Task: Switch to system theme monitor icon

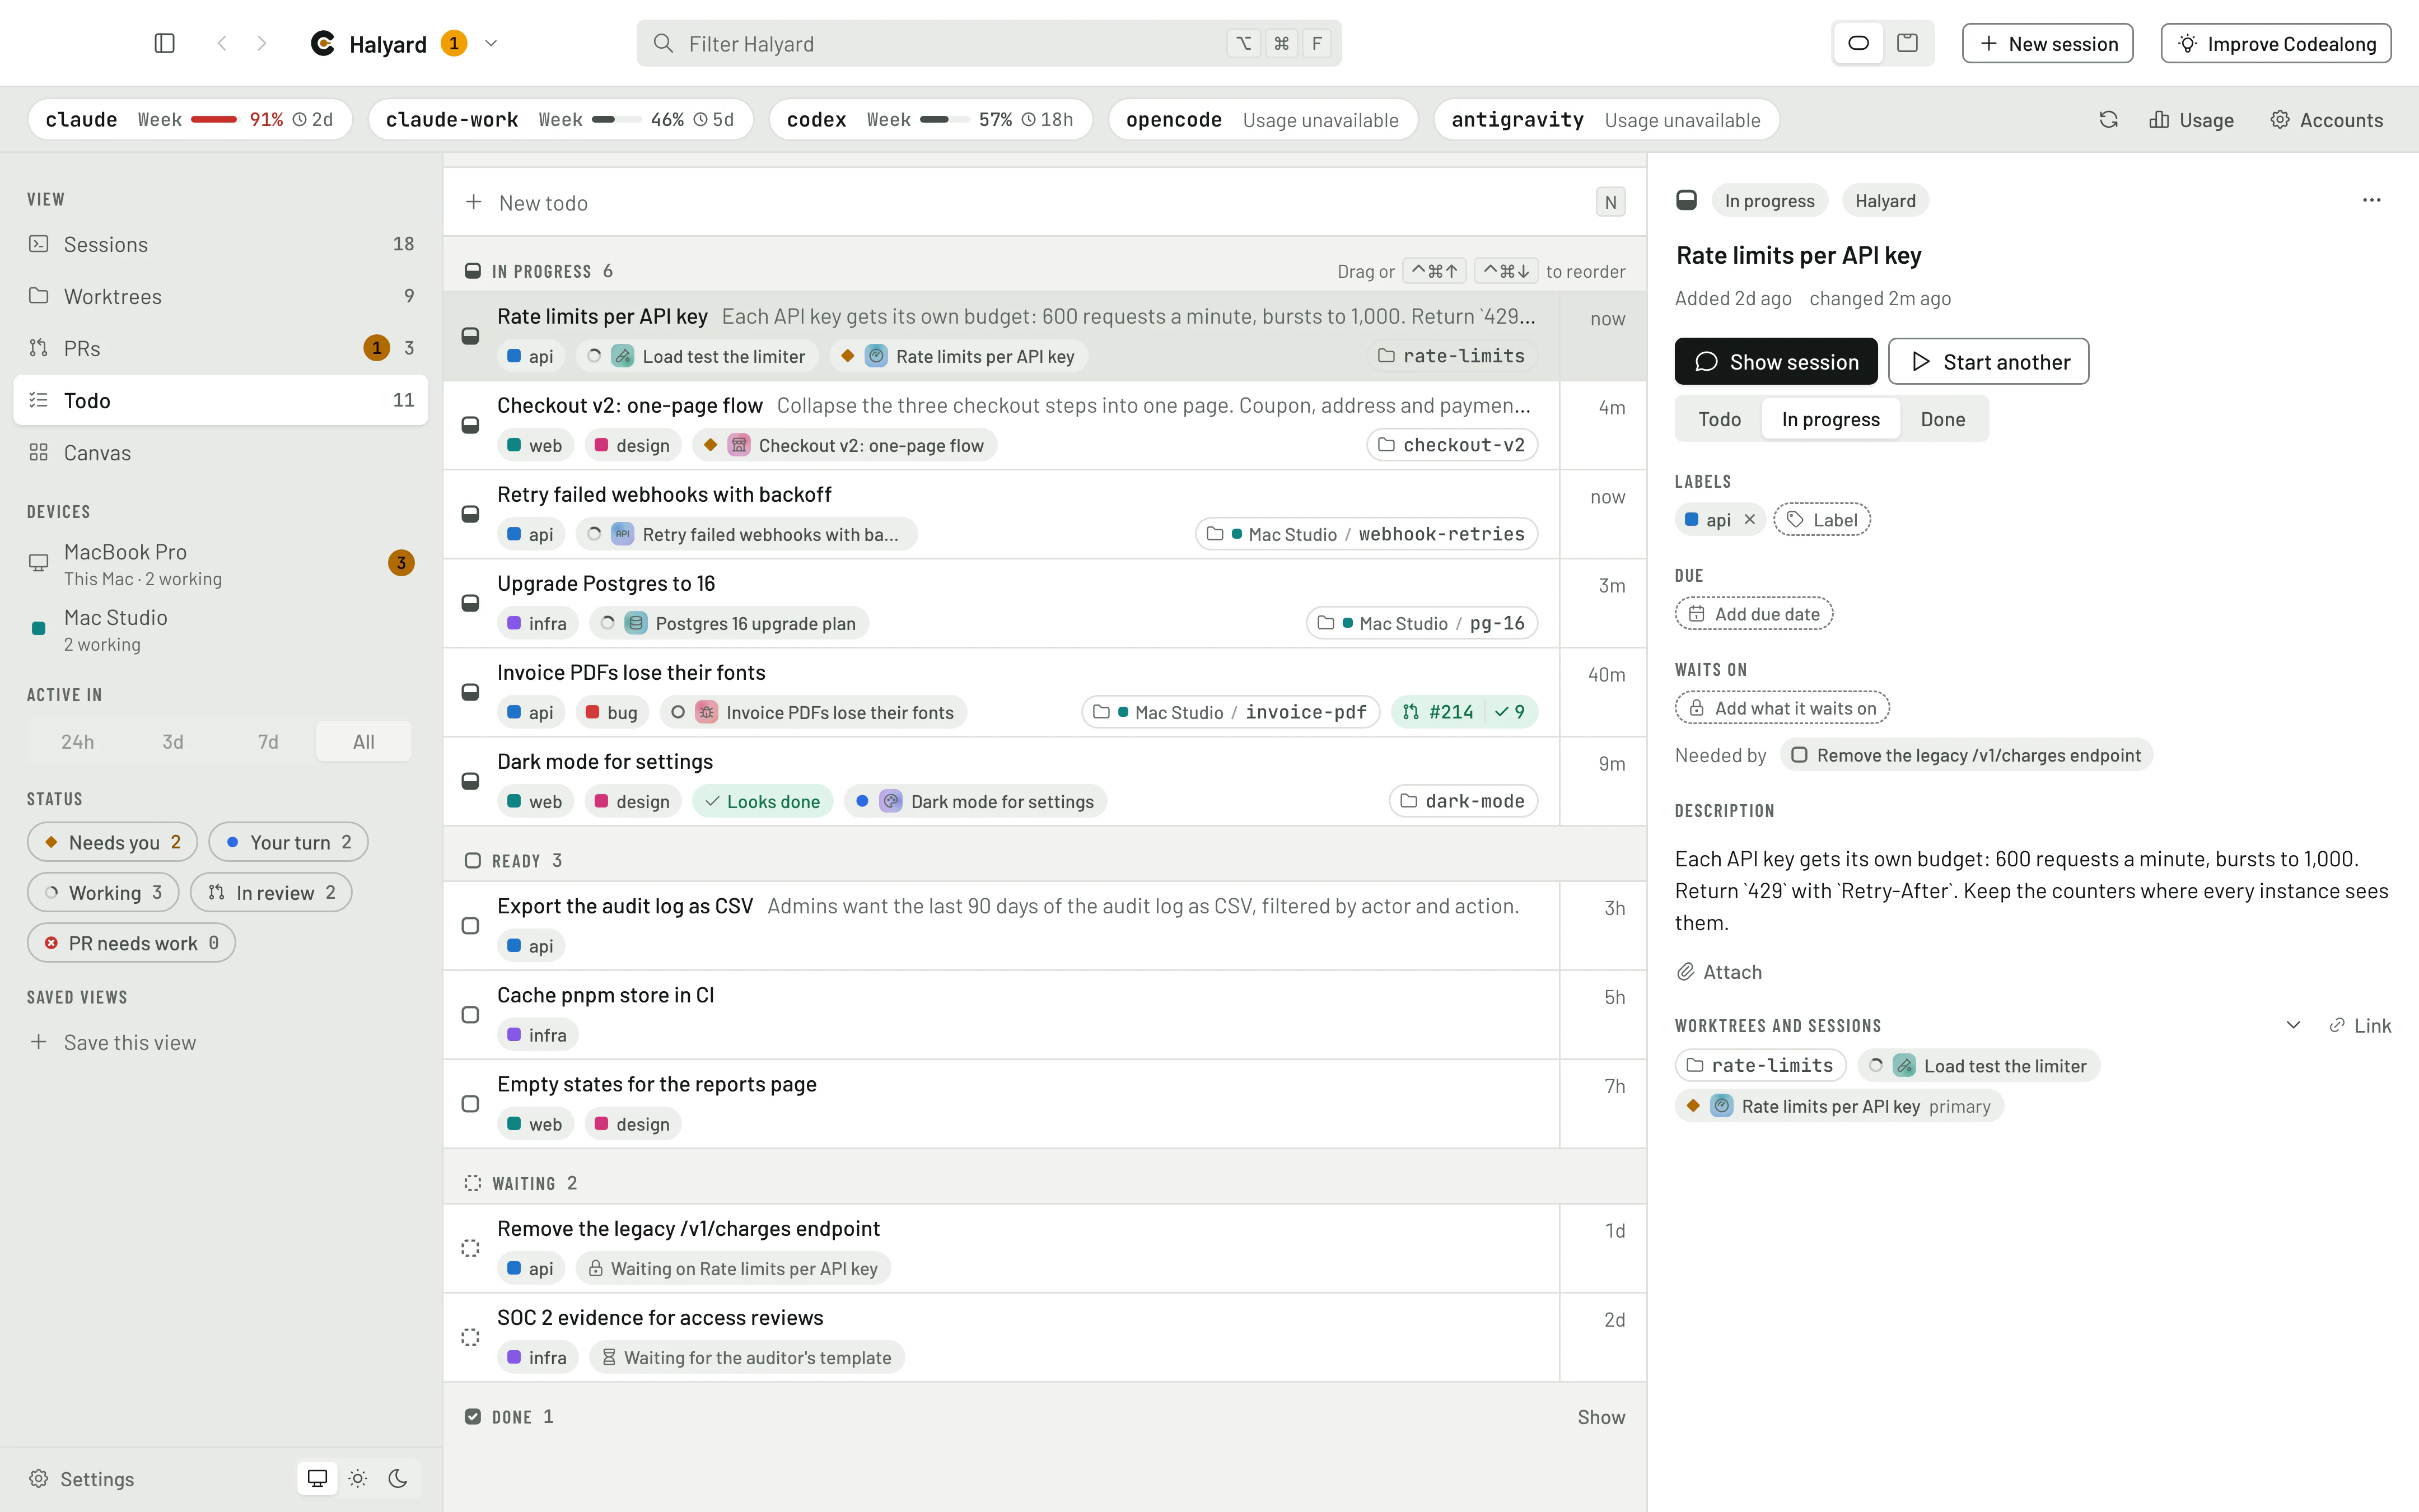Action: pos(317,1478)
